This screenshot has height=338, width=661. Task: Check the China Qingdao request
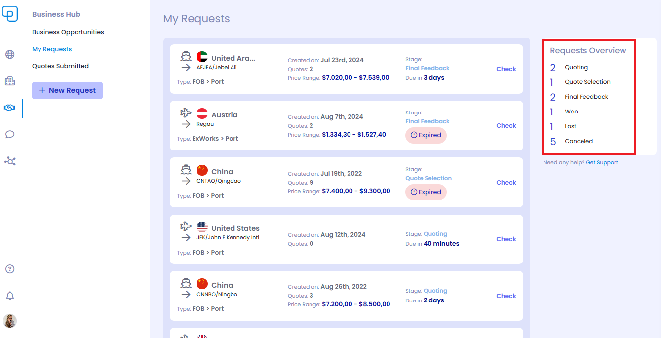point(506,183)
